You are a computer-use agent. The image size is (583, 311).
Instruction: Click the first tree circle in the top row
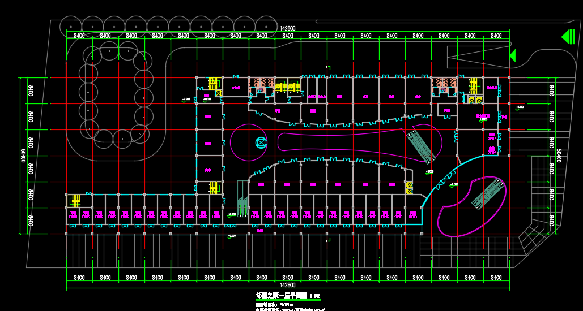point(70,25)
